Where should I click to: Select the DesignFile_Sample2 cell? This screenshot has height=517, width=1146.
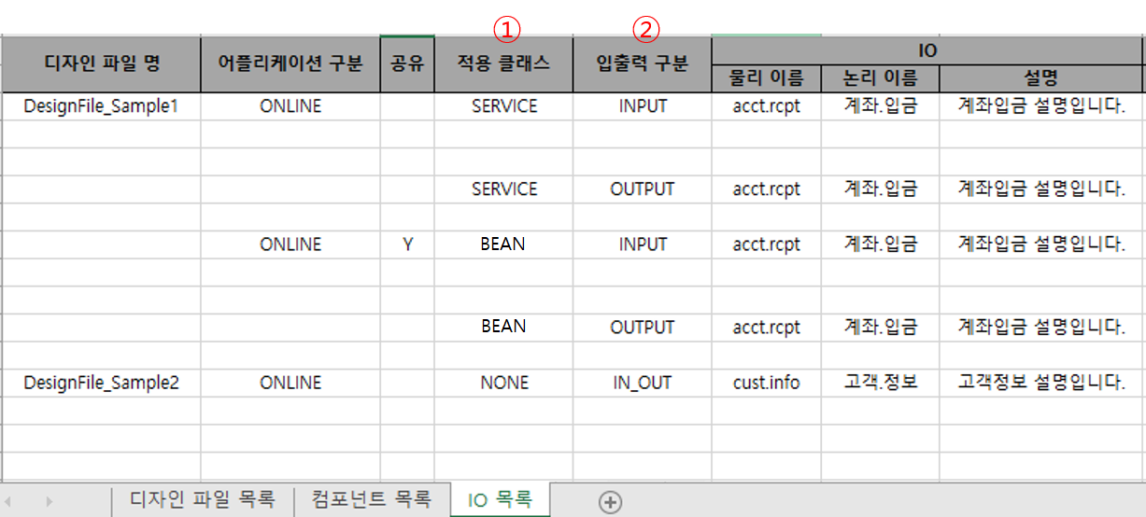point(101,383)
